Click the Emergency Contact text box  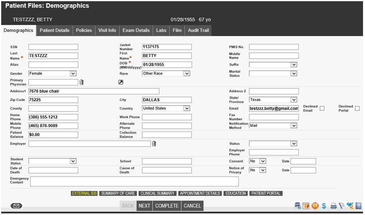[x=134, y=181]
